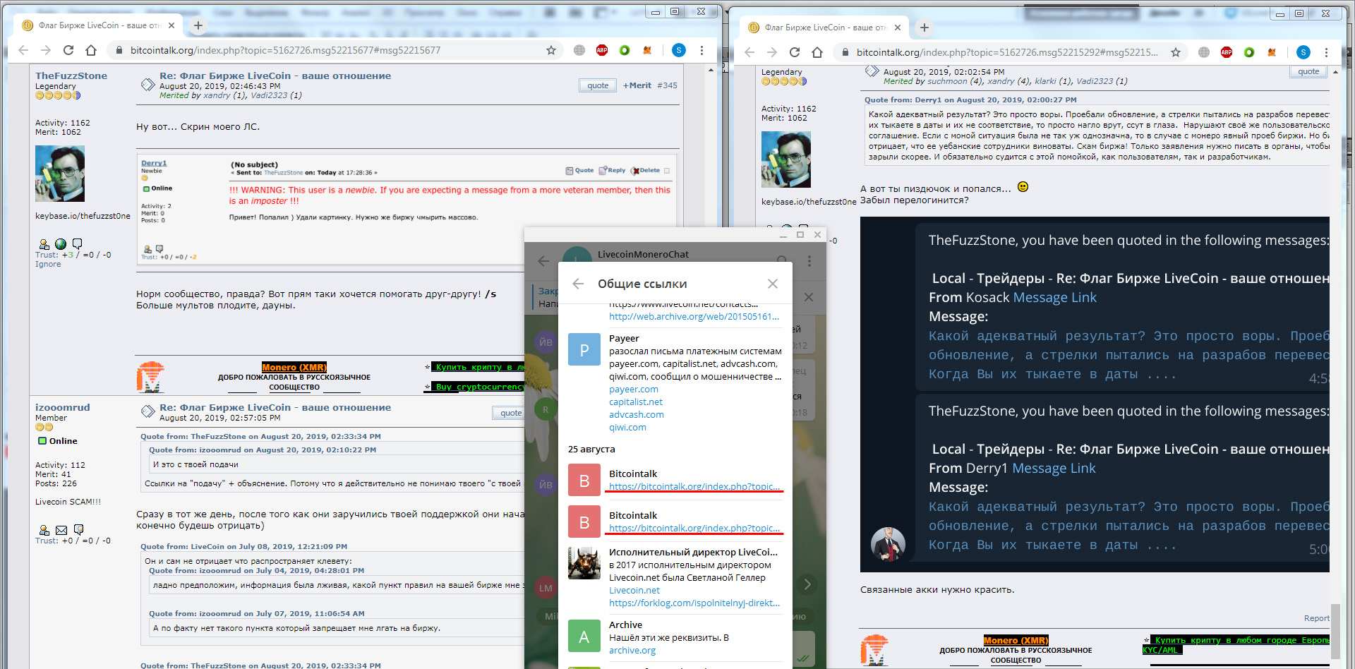
Task: Click Archive avatar tile in shared links
Action: pyautogui.click(x=584, y=637)
